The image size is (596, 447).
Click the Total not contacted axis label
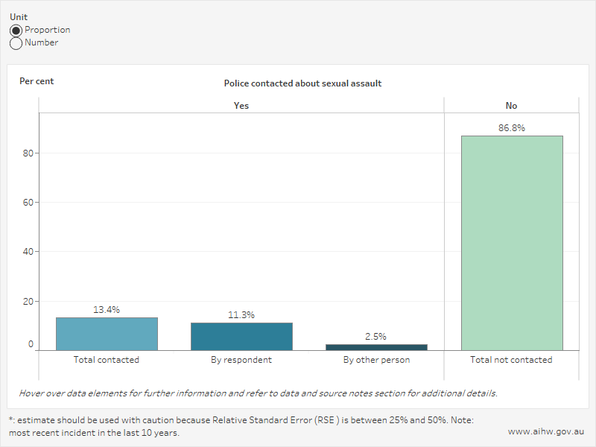(x=511, y=360)
